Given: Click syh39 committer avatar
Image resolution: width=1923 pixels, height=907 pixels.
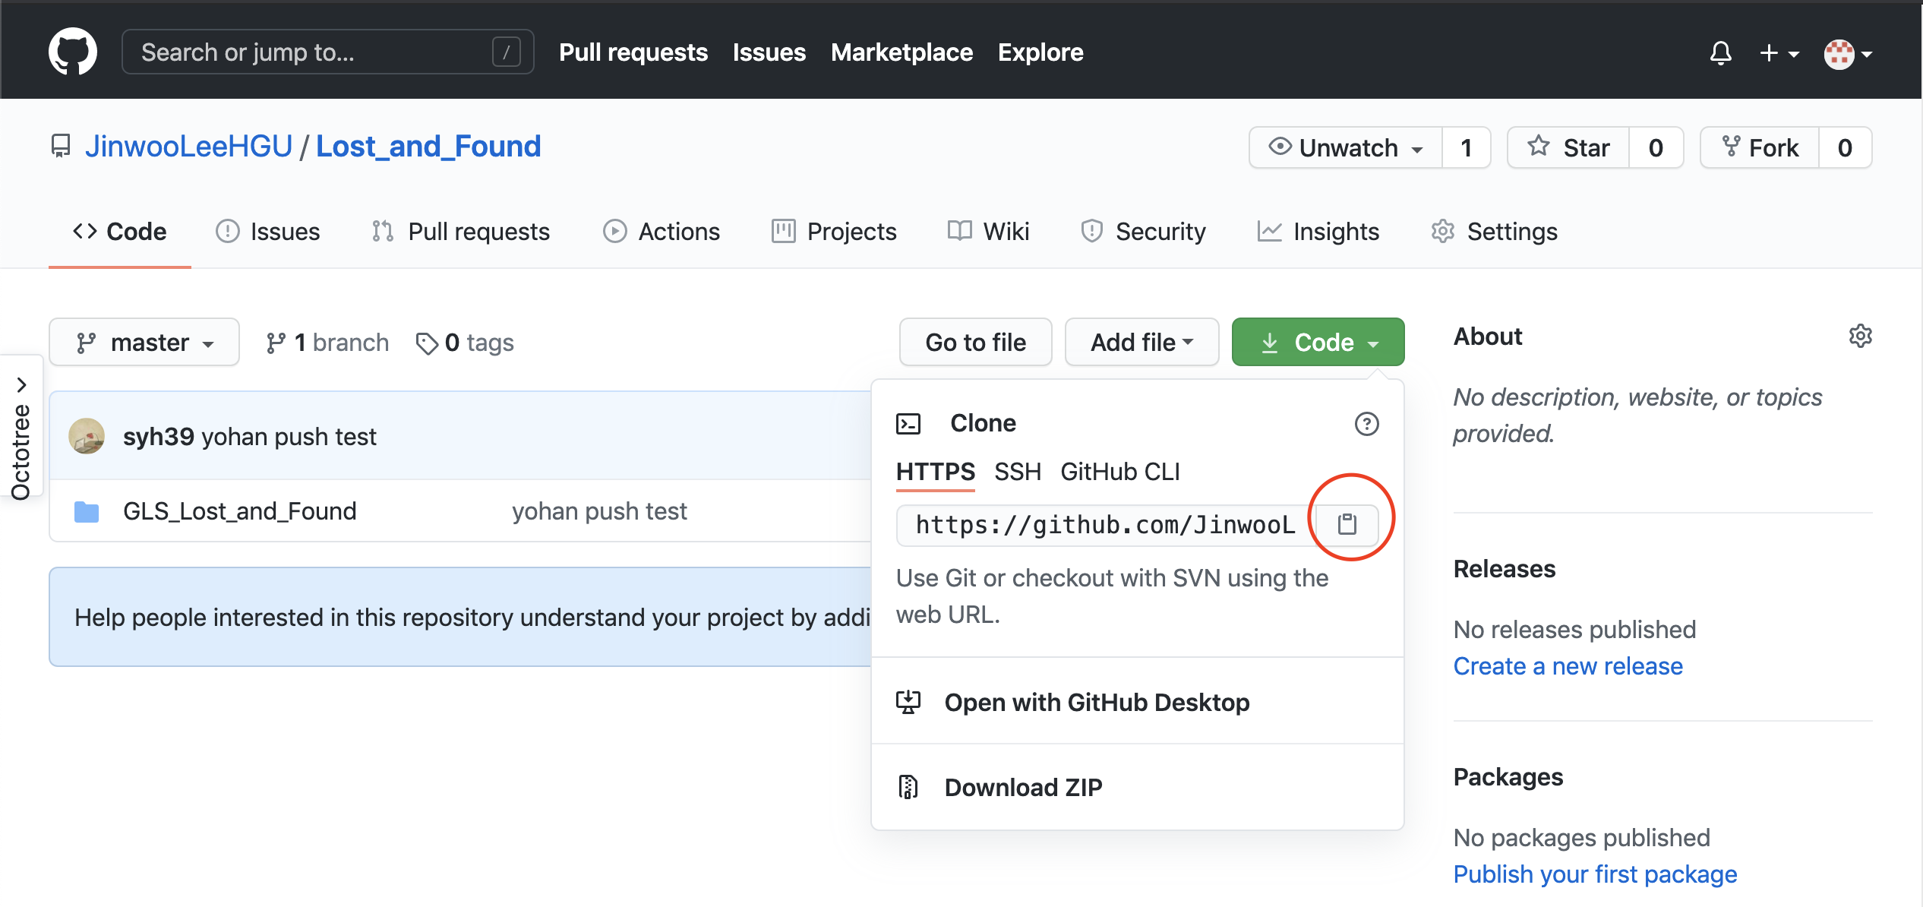Looking at the screenshot, I should (87, 437).
